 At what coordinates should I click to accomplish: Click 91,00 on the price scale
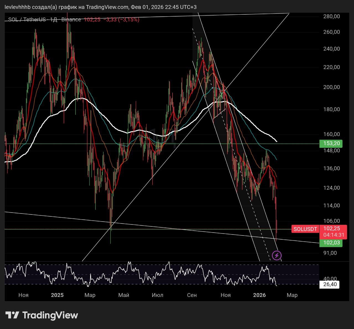coord(330,253)
